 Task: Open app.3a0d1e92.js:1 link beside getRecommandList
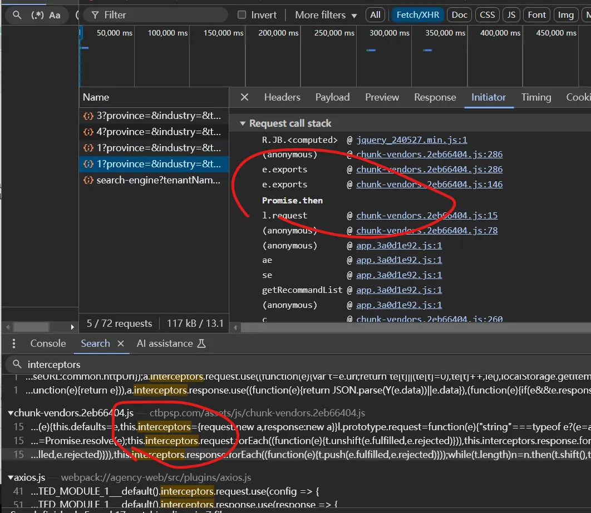click(x=399, y=290)
